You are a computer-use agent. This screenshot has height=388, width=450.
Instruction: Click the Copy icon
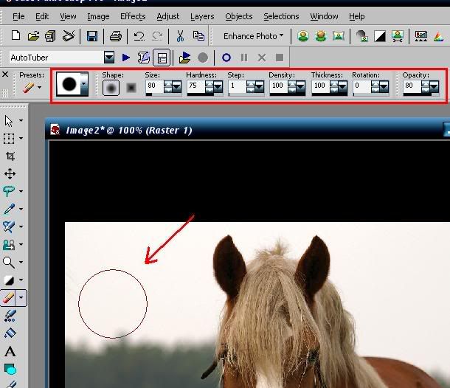click(198, 36)
